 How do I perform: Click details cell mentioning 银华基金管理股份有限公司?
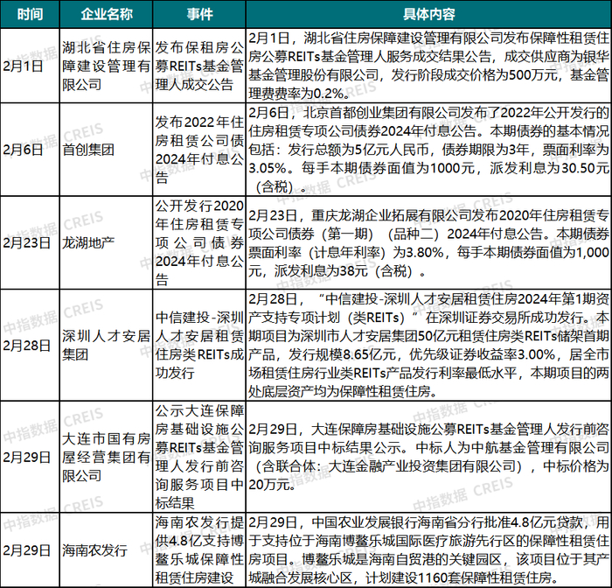pos(428,66)
